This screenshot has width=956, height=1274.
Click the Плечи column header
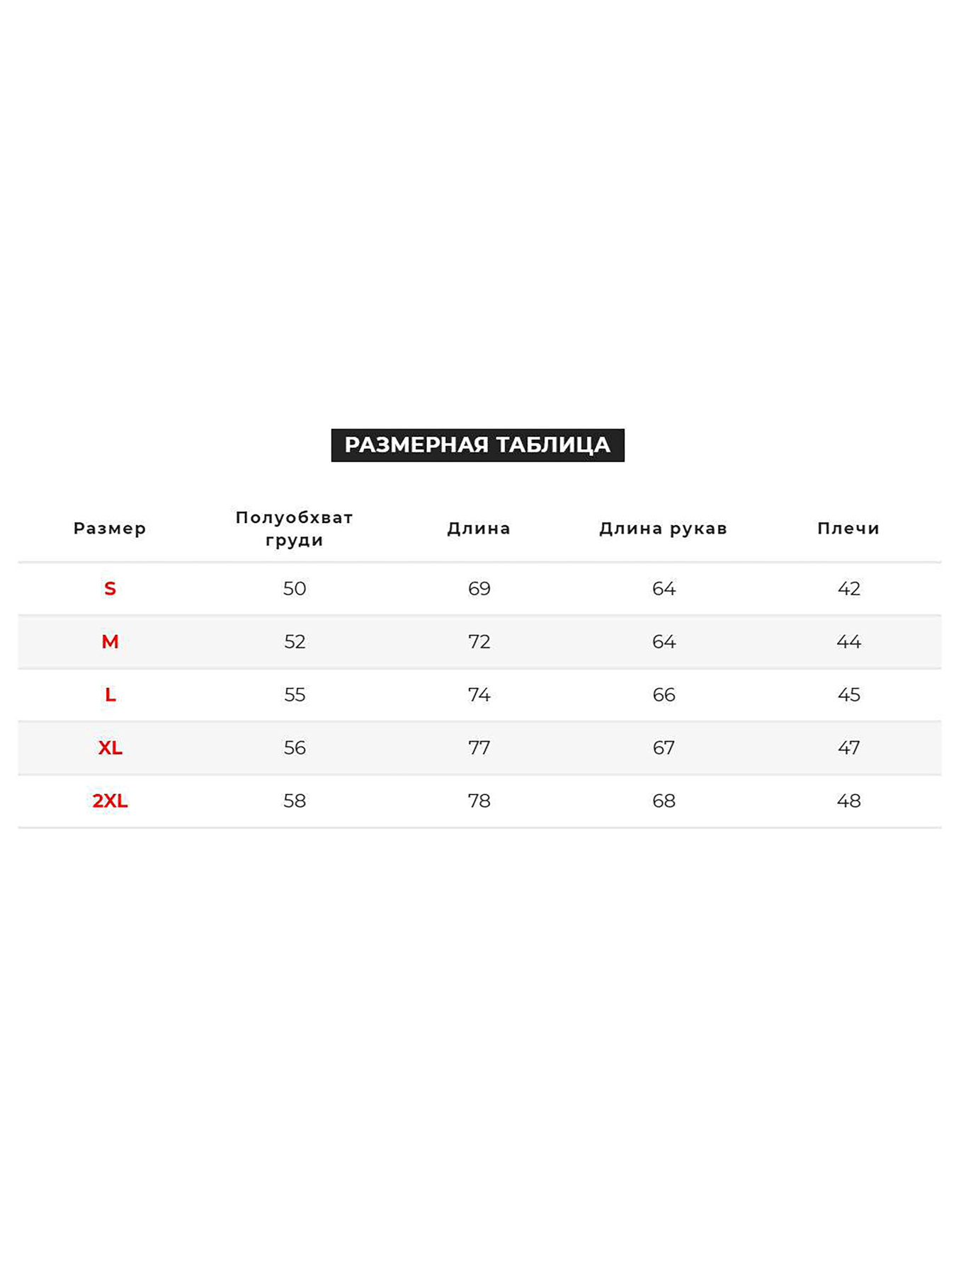tap(848, 528)
